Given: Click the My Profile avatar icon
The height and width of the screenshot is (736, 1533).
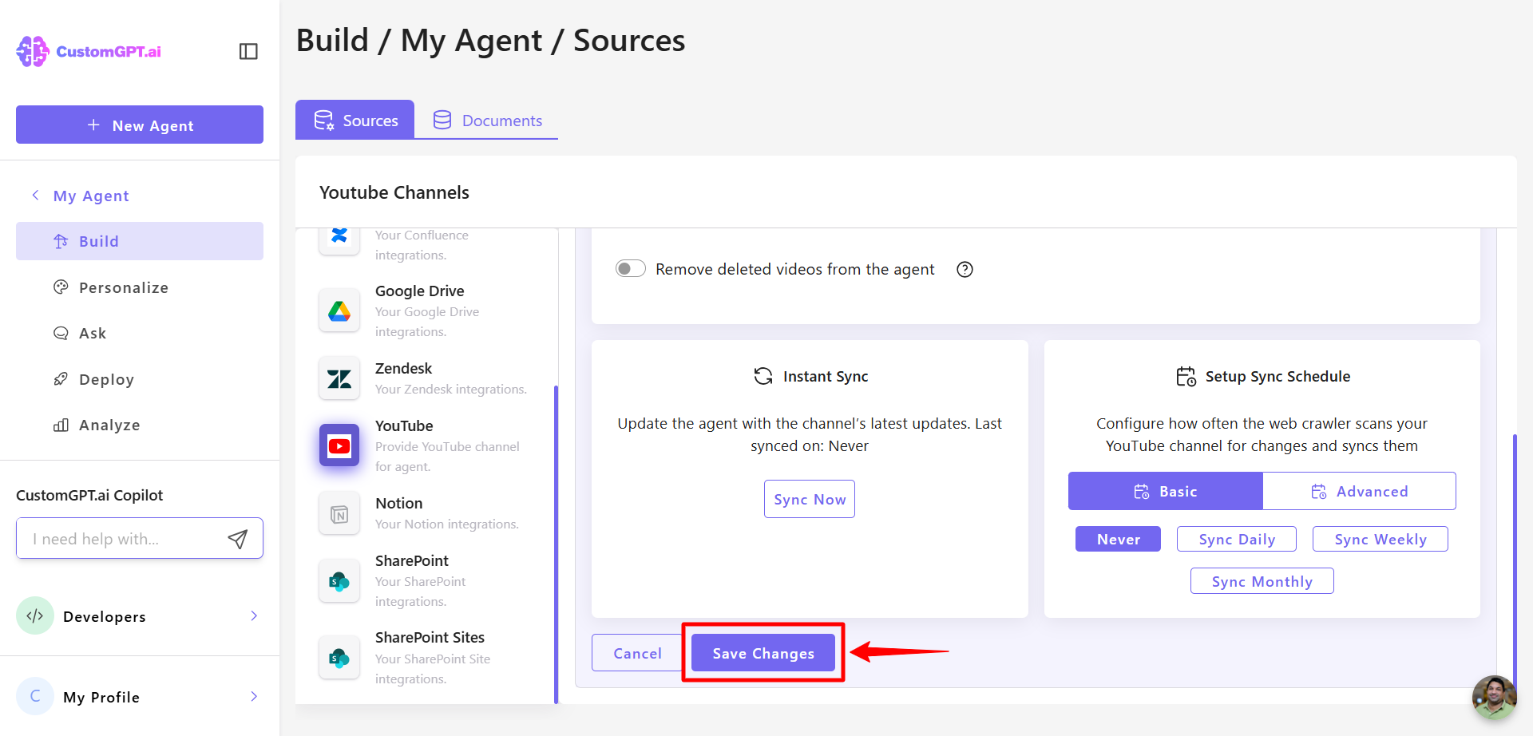Looking at the screenshot, I should click(35, 696).
